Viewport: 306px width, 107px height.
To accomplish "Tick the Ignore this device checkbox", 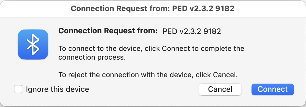I will point(18,89).
